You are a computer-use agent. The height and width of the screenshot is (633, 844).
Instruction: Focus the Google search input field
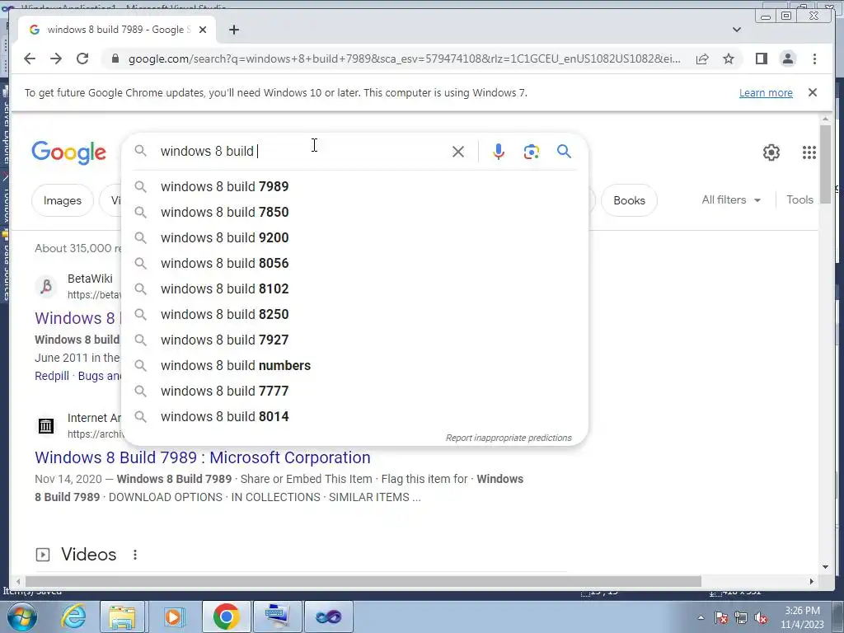tap(302, 152)
